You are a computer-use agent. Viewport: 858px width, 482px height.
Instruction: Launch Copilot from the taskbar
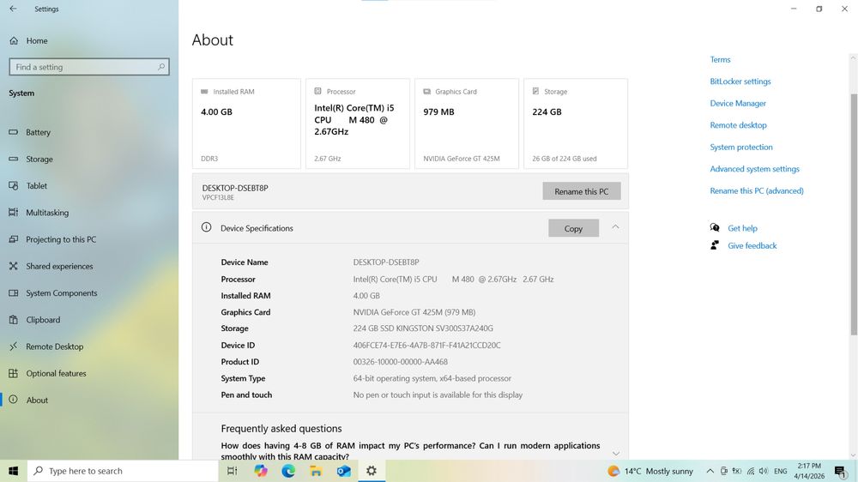coord(261,471)
